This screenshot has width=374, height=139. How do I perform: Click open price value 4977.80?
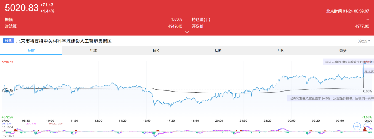362,26
